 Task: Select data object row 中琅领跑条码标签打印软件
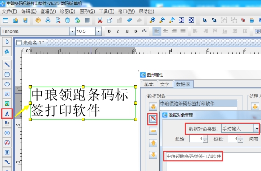(x=198, y=104)
